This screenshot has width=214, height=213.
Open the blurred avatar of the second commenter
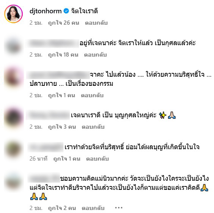[14, 46]
